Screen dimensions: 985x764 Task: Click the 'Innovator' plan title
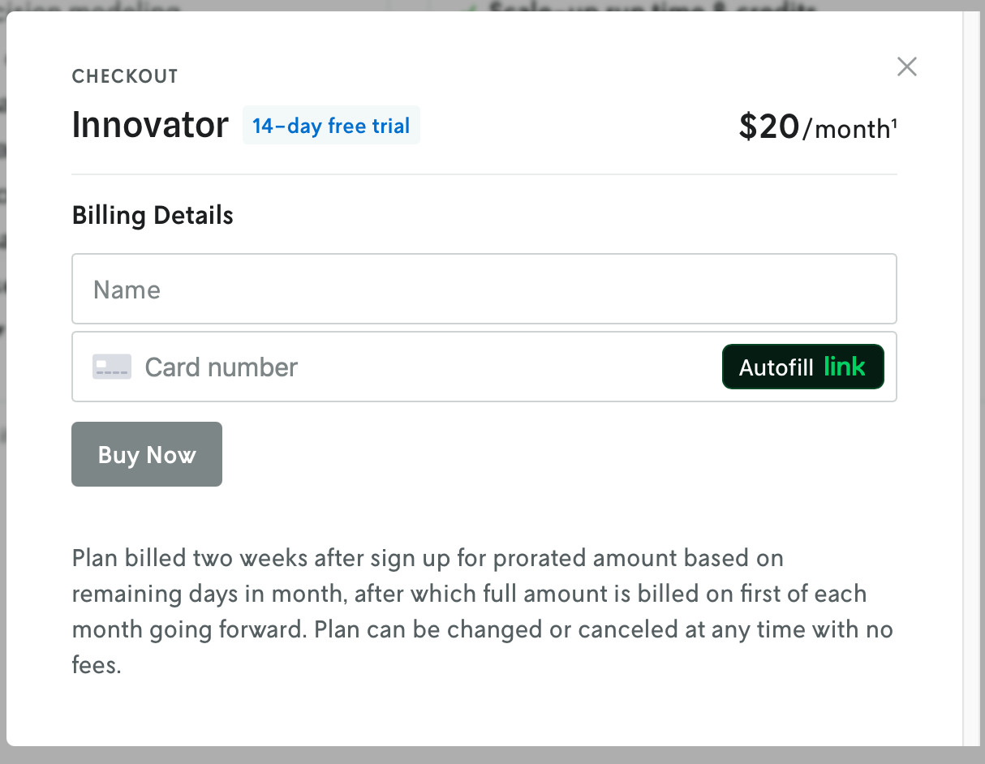coord(150,125)
